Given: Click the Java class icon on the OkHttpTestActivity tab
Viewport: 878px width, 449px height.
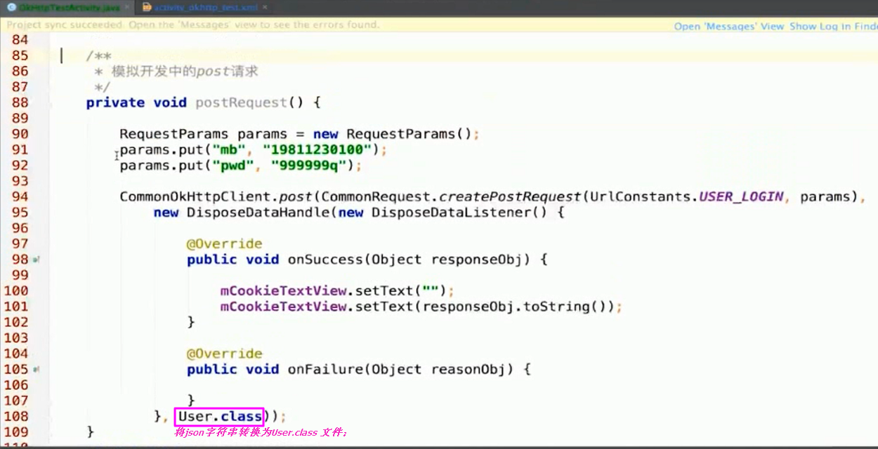Looking at the screenshot, I should (x=11, y=8).
